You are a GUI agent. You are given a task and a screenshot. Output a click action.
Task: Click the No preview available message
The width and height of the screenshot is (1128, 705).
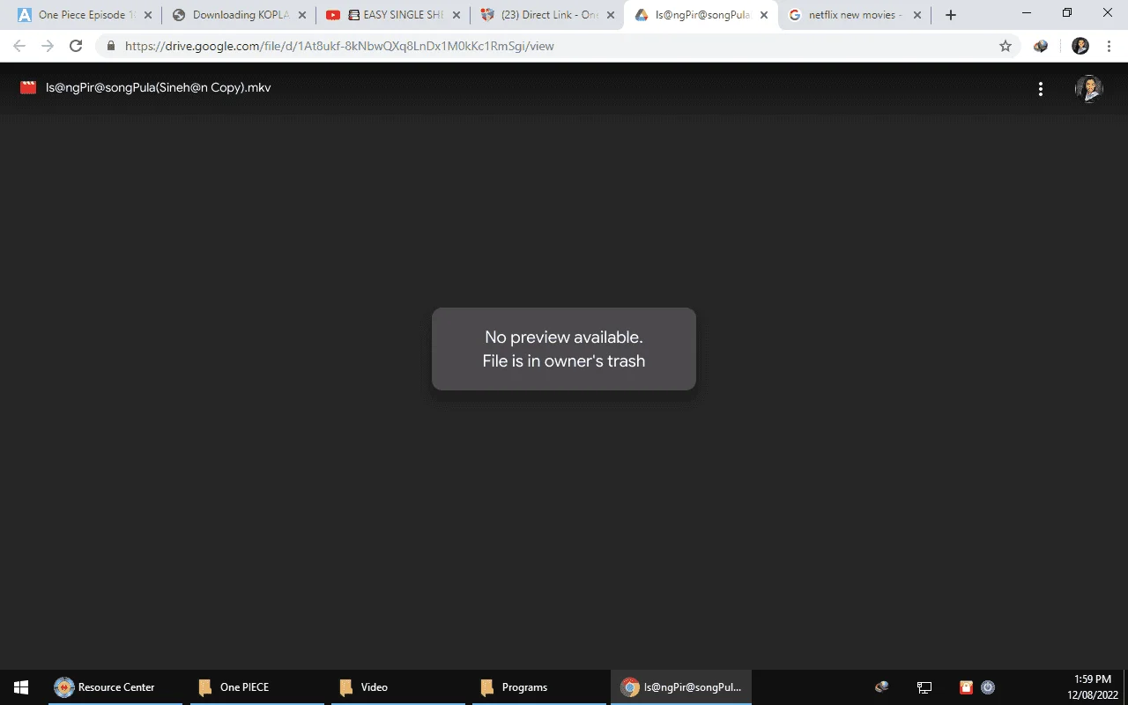[x=564, y=349]
